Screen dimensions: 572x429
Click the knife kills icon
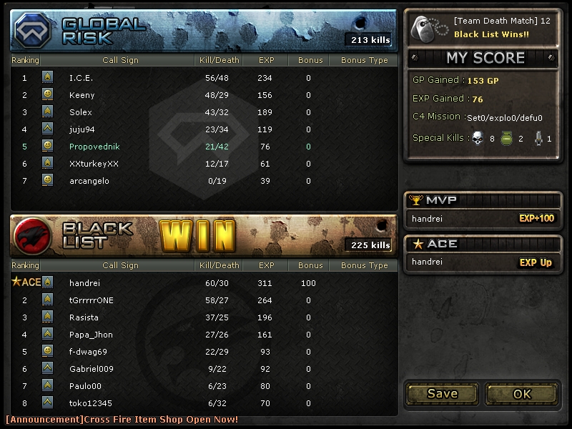pos(538,138)
